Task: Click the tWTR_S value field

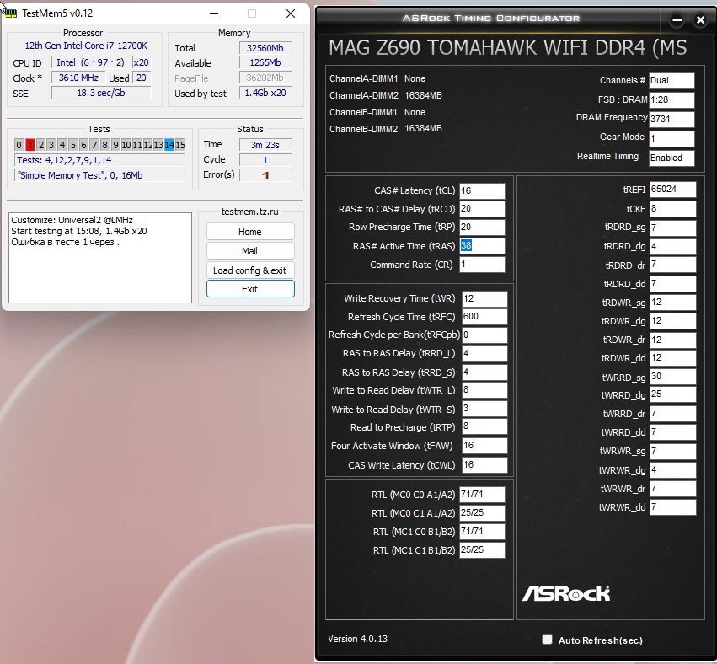Action: tap(484, 409)
